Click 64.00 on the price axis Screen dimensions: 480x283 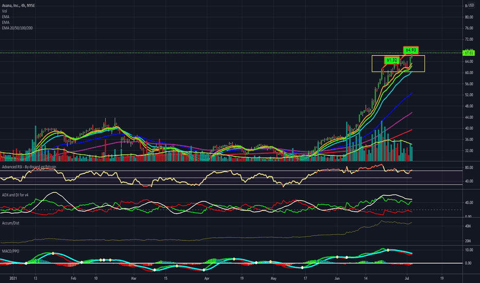point(469,62)
